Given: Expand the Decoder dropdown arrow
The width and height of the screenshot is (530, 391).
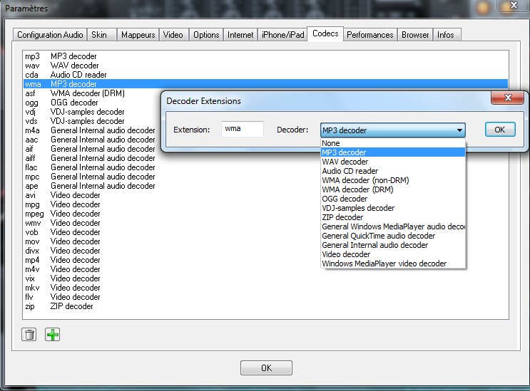Looking at the screenshot, I should pyautogui.click(x=459, y=130).
